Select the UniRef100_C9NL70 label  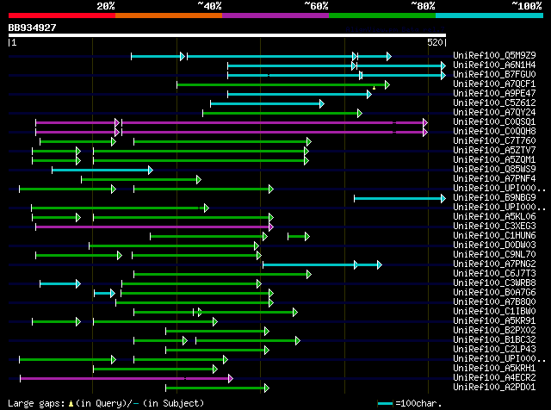(x=494, y=255)
